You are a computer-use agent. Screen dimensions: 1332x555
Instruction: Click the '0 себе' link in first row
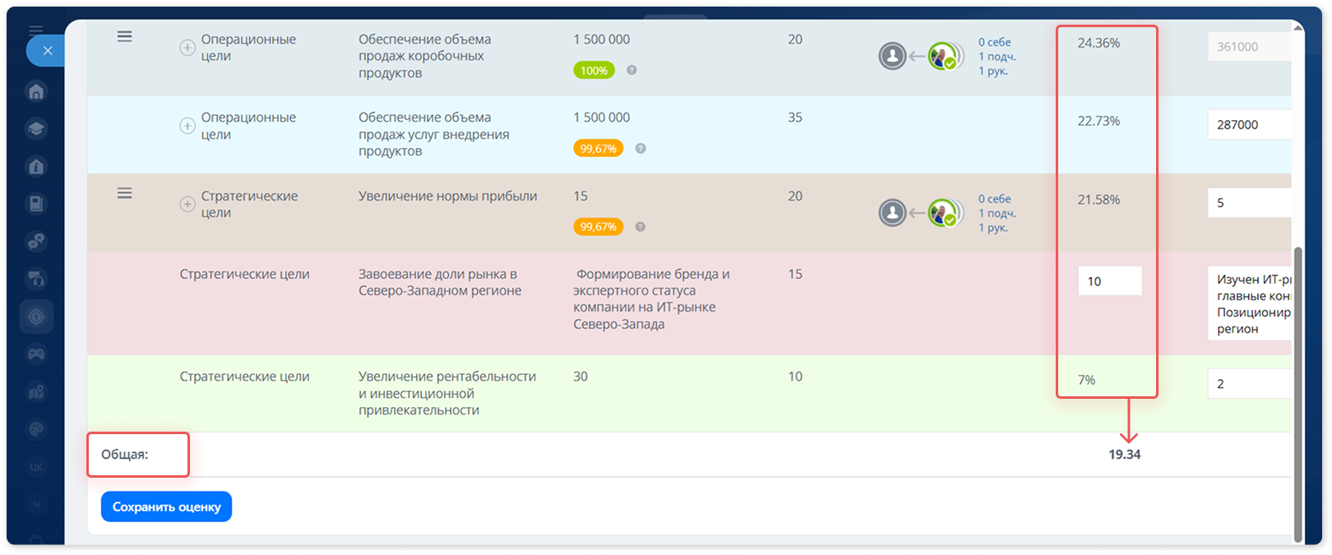pos(994,42)
